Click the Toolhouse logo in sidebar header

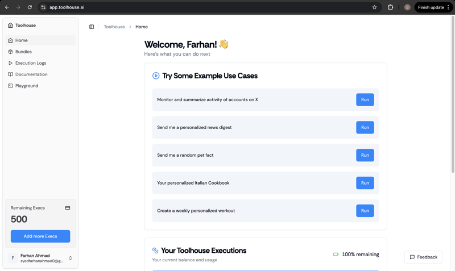10,25
